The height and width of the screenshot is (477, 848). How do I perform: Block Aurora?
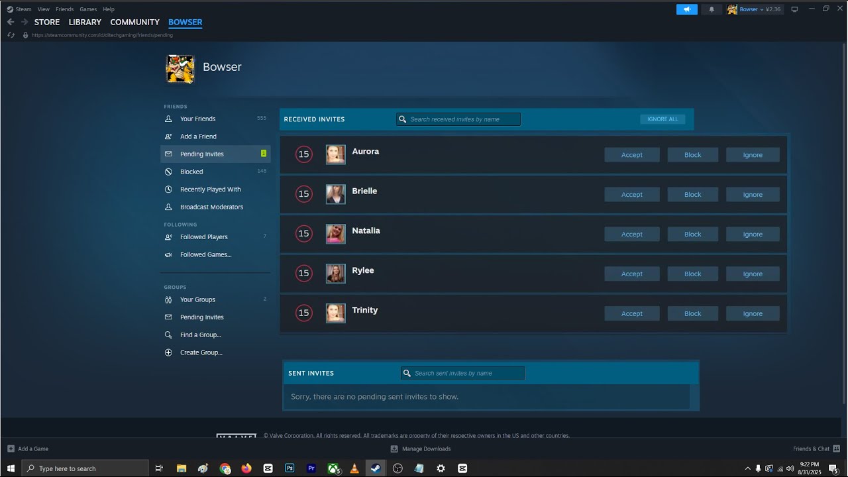[x=693, y=155]
